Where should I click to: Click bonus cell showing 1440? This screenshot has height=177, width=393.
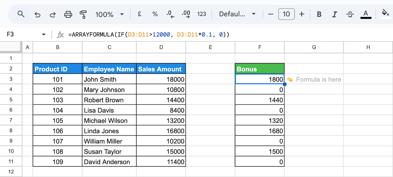tap(260, 100)
